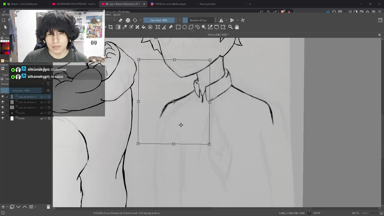This screenshot has width=384, height=216.
Task: Select the Polygonal Selection tool
Action: (x=191, y=27)
